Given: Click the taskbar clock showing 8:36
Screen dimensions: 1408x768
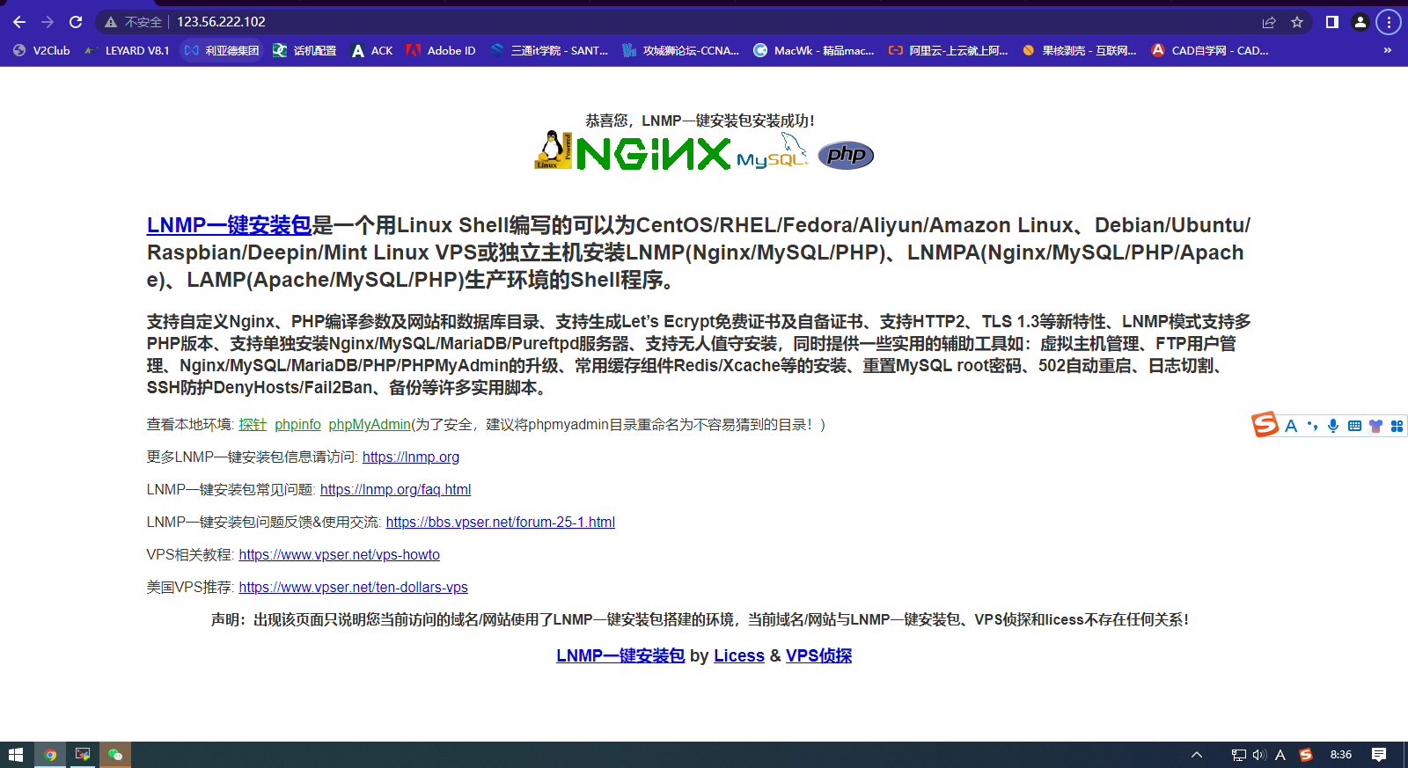Looking at the screenshot, I should [1341, 755].
